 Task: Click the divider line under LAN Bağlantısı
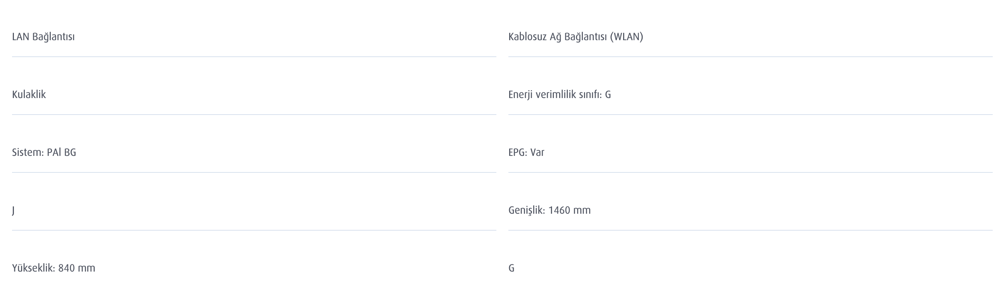pos(254,57)
